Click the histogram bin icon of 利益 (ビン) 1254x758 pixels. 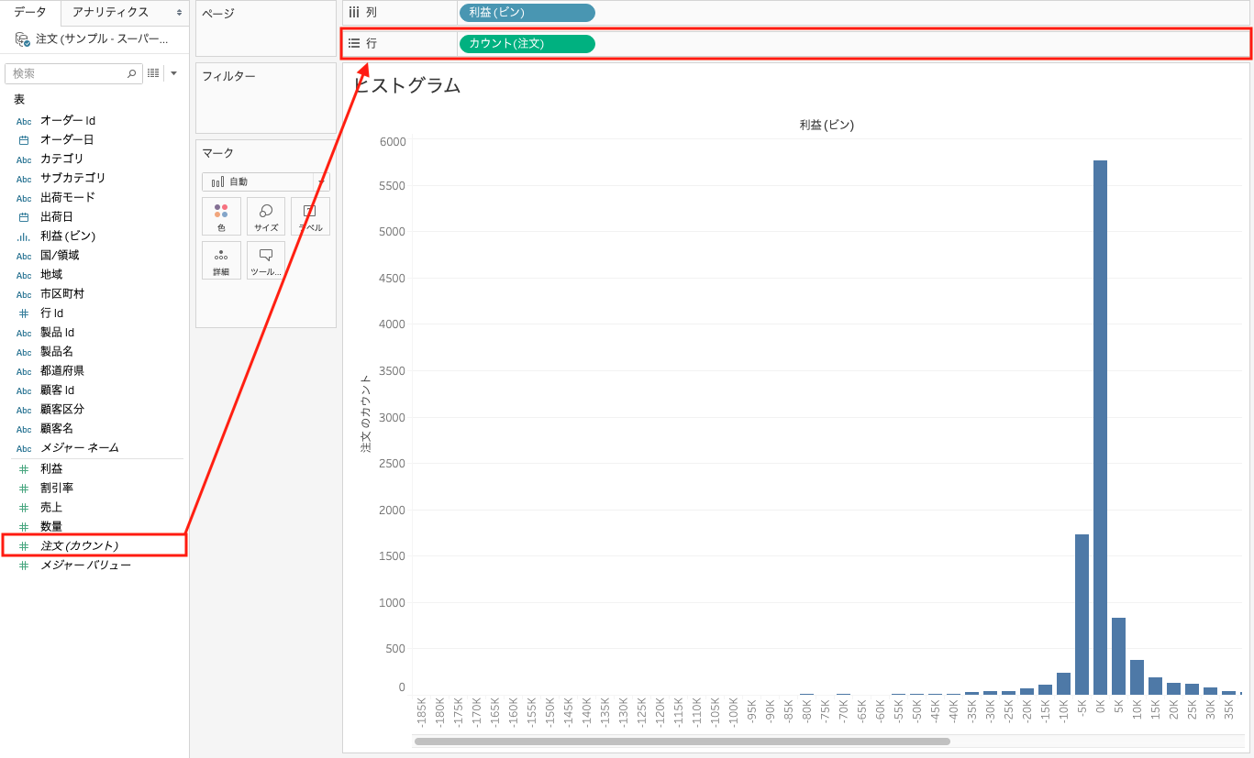[24, 236]
